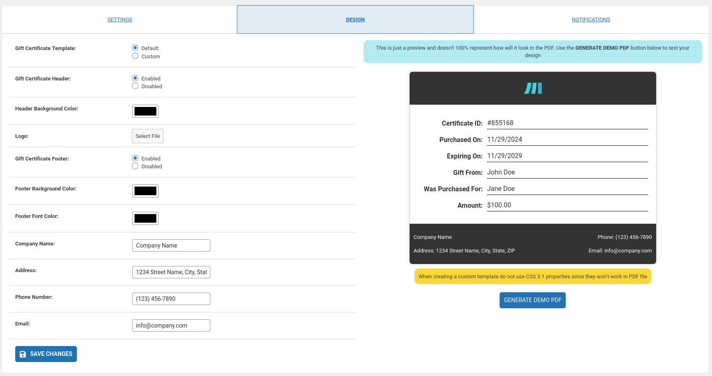Enable the gift certificate footer
The width and height of the screenshot is (712, 376).
[x=135, y=158]
